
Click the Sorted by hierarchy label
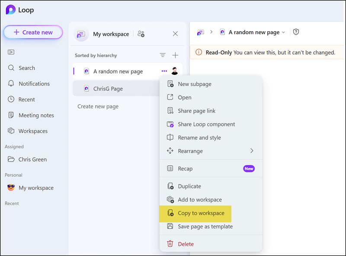pyautogui.click(x=96, y=55)
